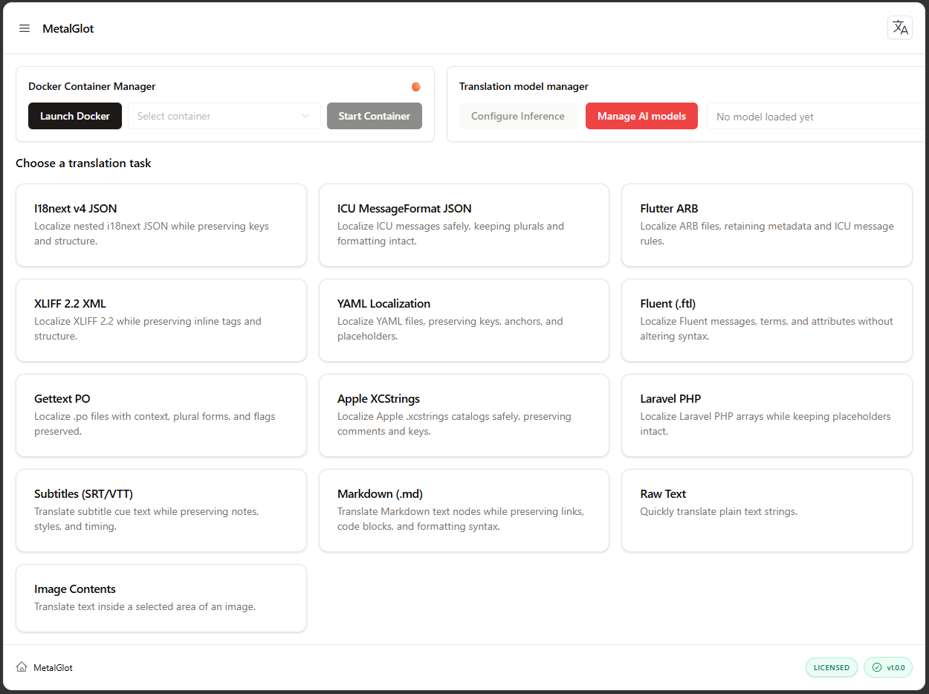Select the I18next v4 JSON task
The image size is (929, 694).
pyautogui.click(x=161, y=225)
